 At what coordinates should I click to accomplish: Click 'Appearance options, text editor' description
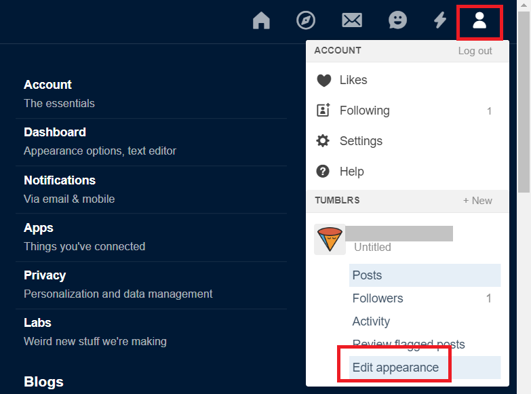click(x=100, y=151)
